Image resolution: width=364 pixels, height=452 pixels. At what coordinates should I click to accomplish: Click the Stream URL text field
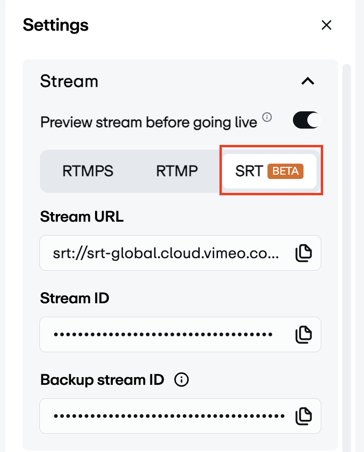tap(166, 253)
